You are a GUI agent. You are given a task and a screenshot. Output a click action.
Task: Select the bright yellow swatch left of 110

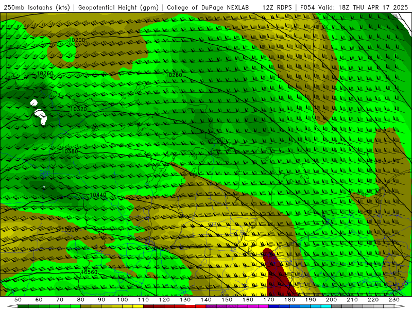click(138, 306)
